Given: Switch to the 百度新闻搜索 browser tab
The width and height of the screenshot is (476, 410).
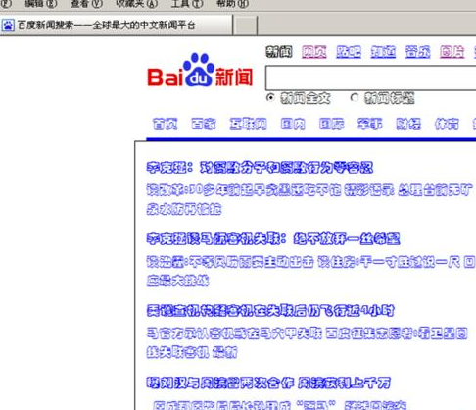Looking at the screenshot, I should point(117,26).
